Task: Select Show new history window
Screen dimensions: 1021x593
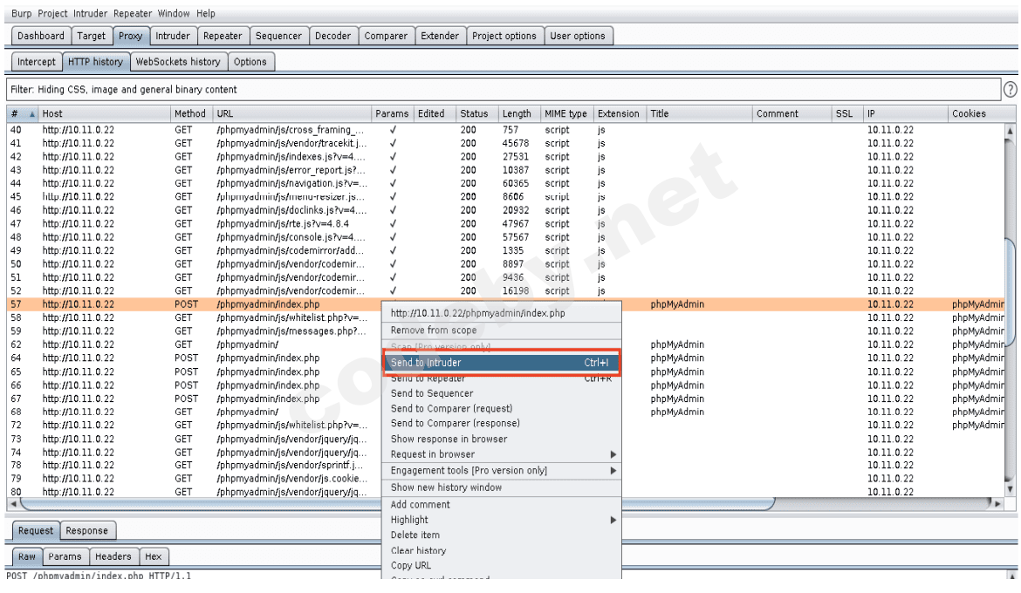Action: point(500,487)
